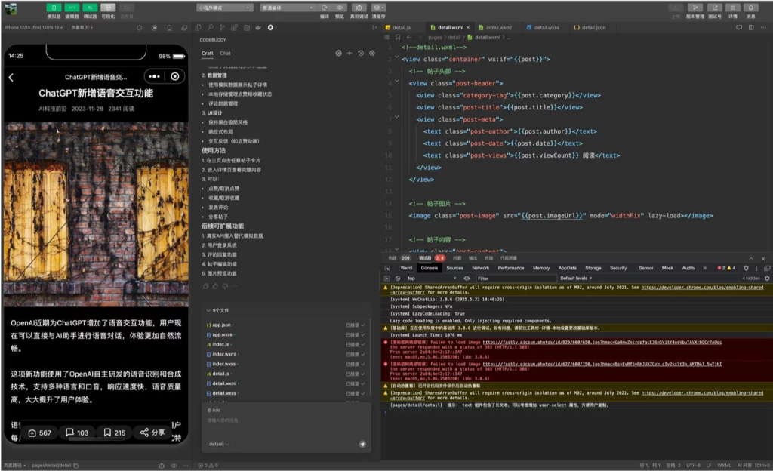Click the new conversation plus icon in CodeBuddy
The width and height of the screenshot is (773, 471).
point(350,53)
